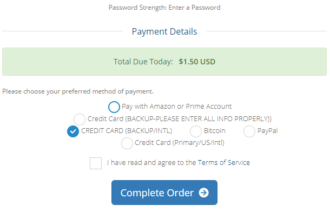
Task: Click the $1.50 USD total amount
Action: (x=197, y=62)
